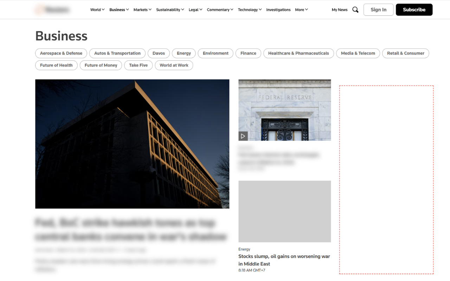Open the Environment topic

[x=216, y=53]
